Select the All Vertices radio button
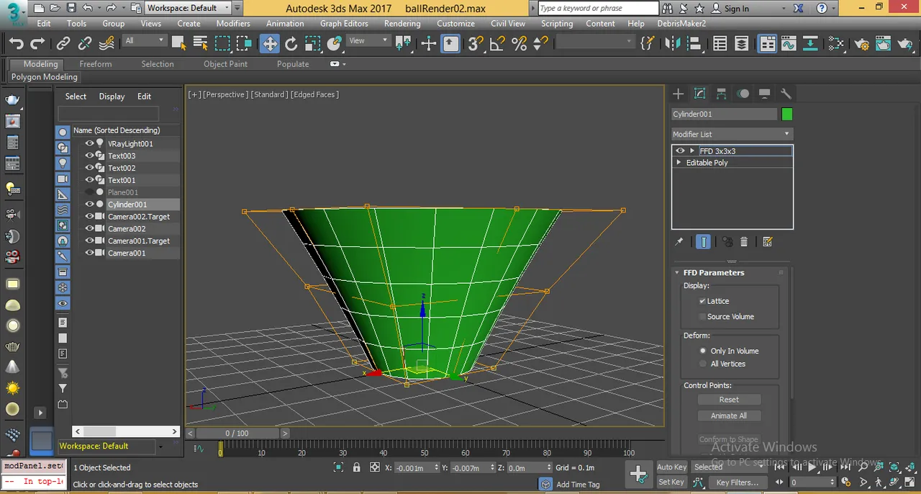921x494 pixels. point(703,364)
